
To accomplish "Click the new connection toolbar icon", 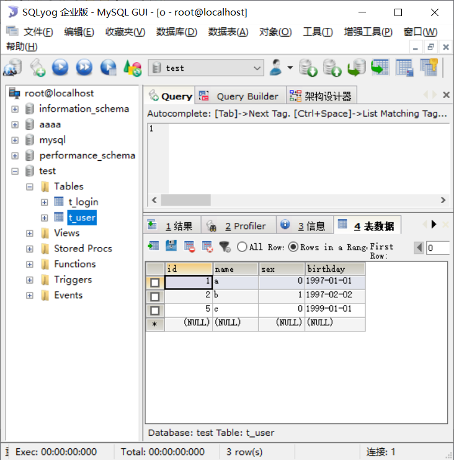I will (x=13, y=68).
